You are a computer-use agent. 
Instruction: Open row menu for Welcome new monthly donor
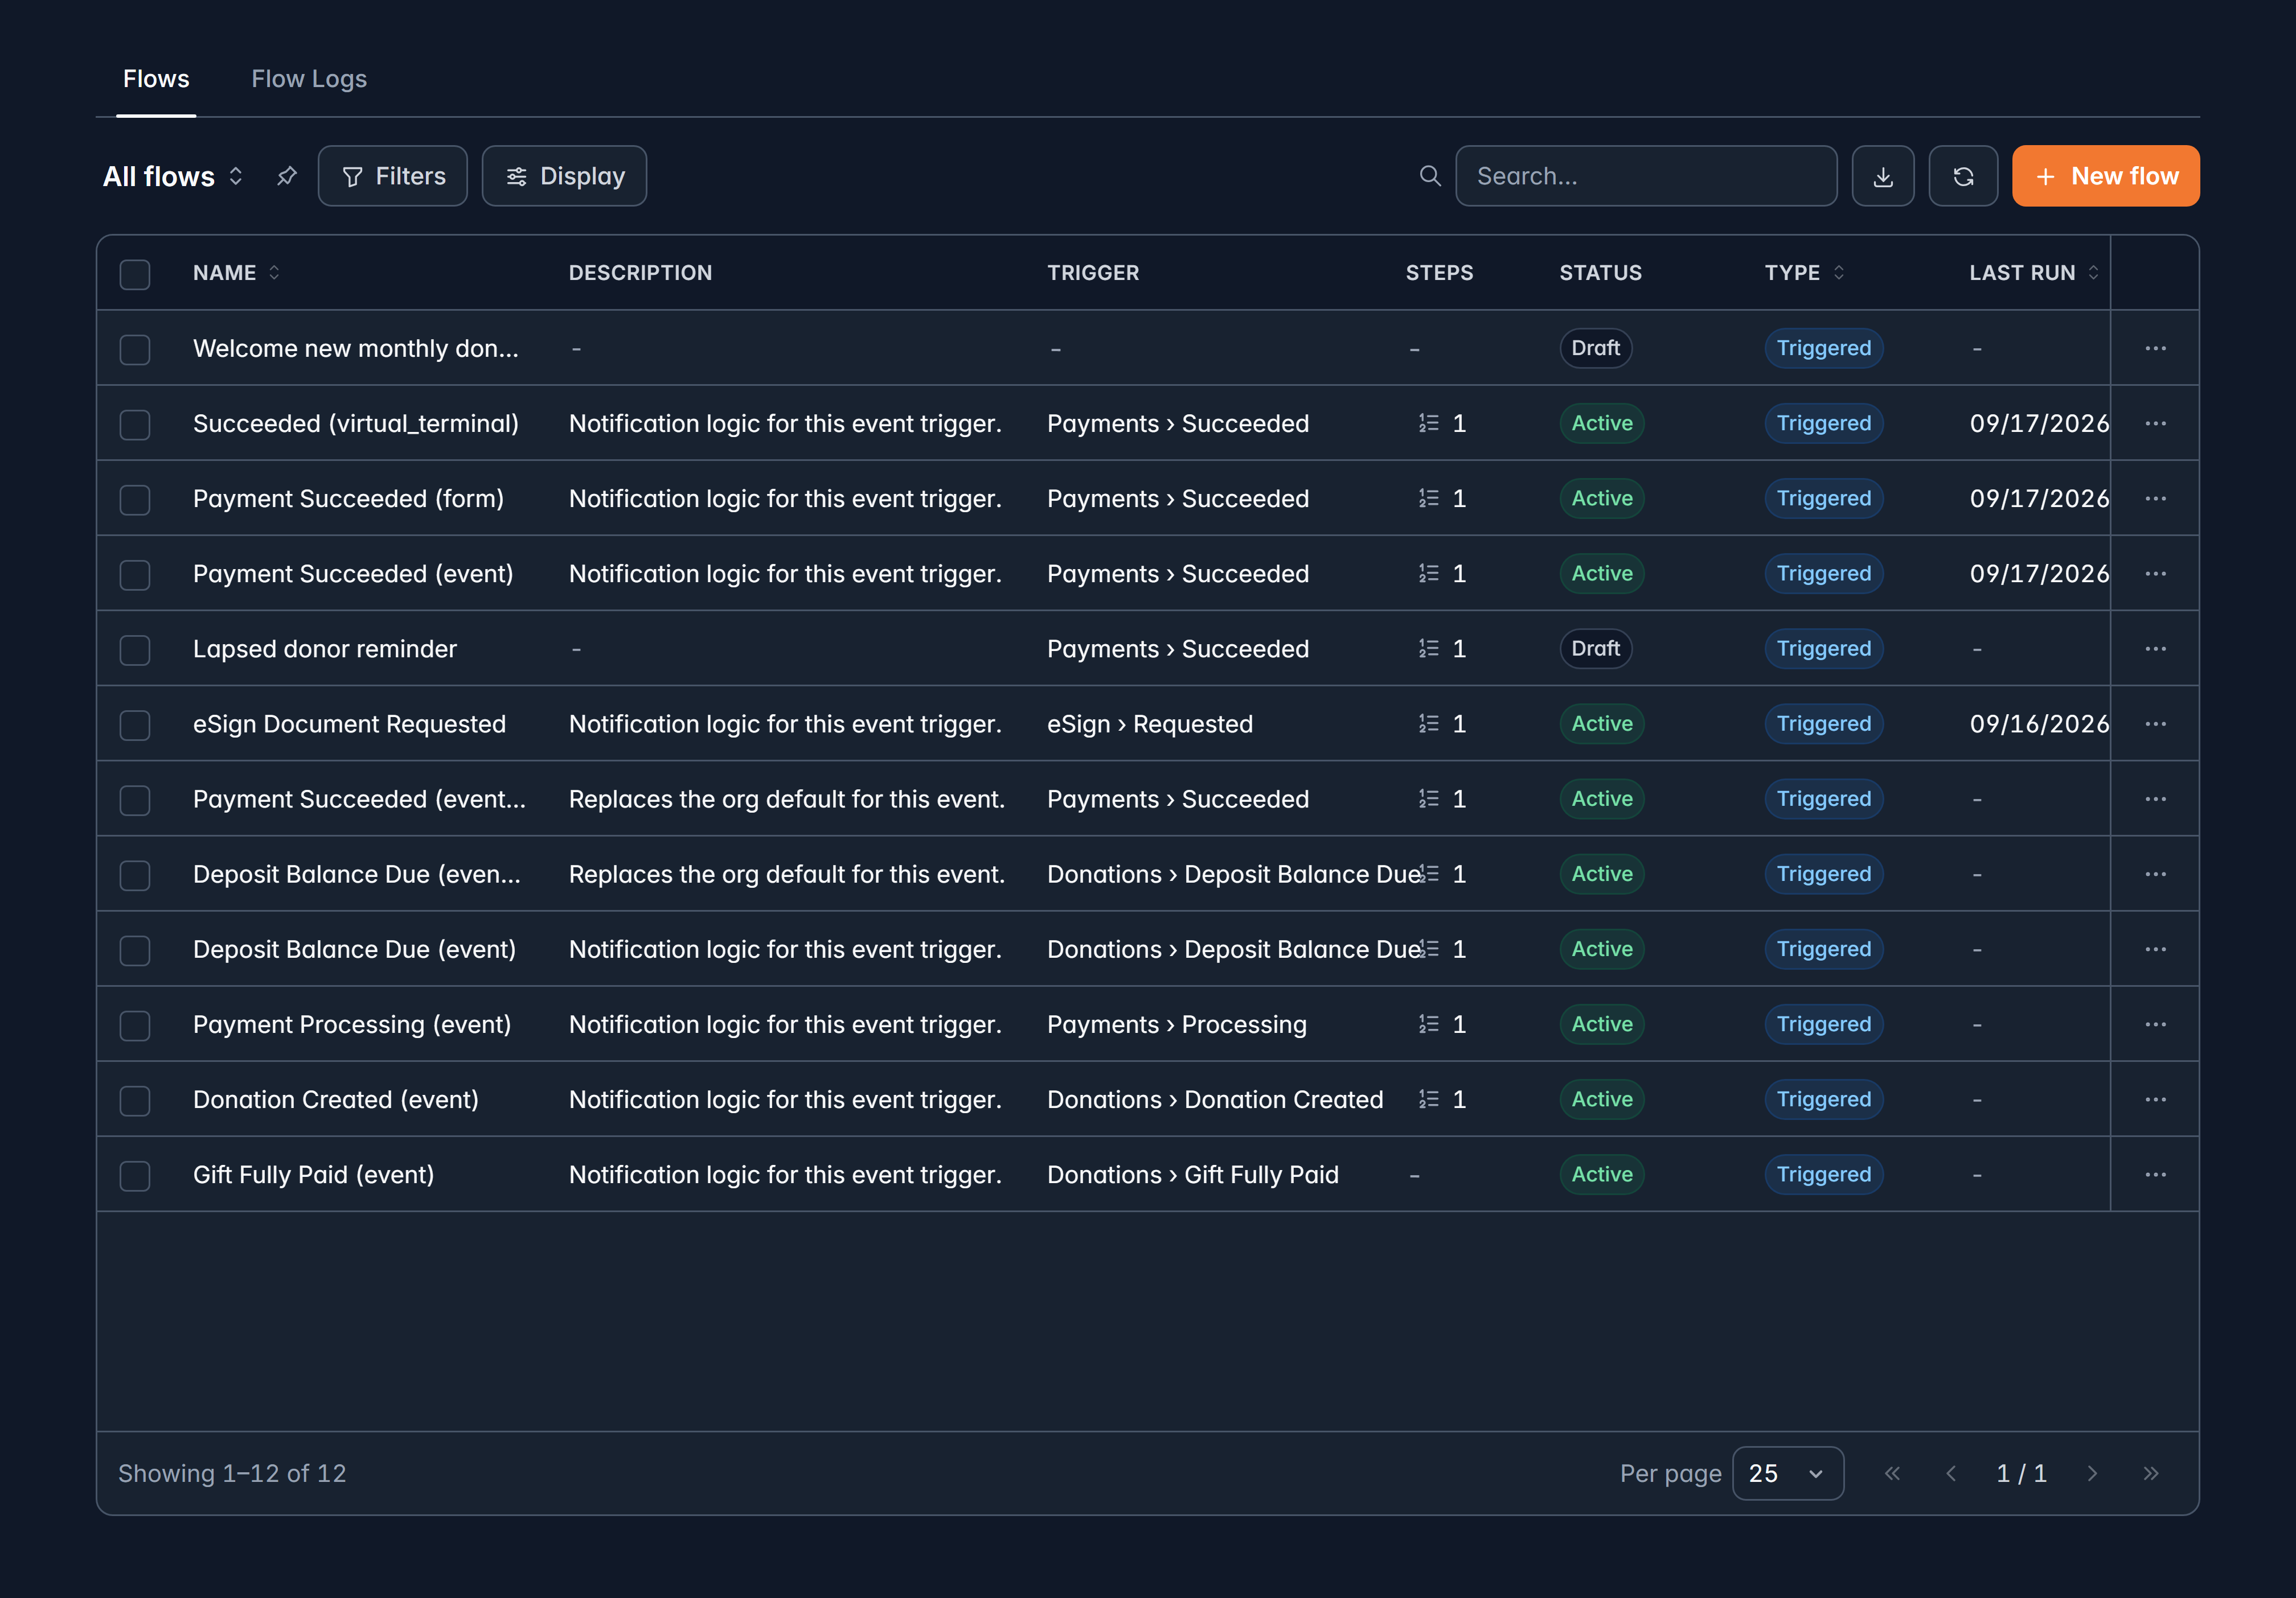(x=2155, y=349)
